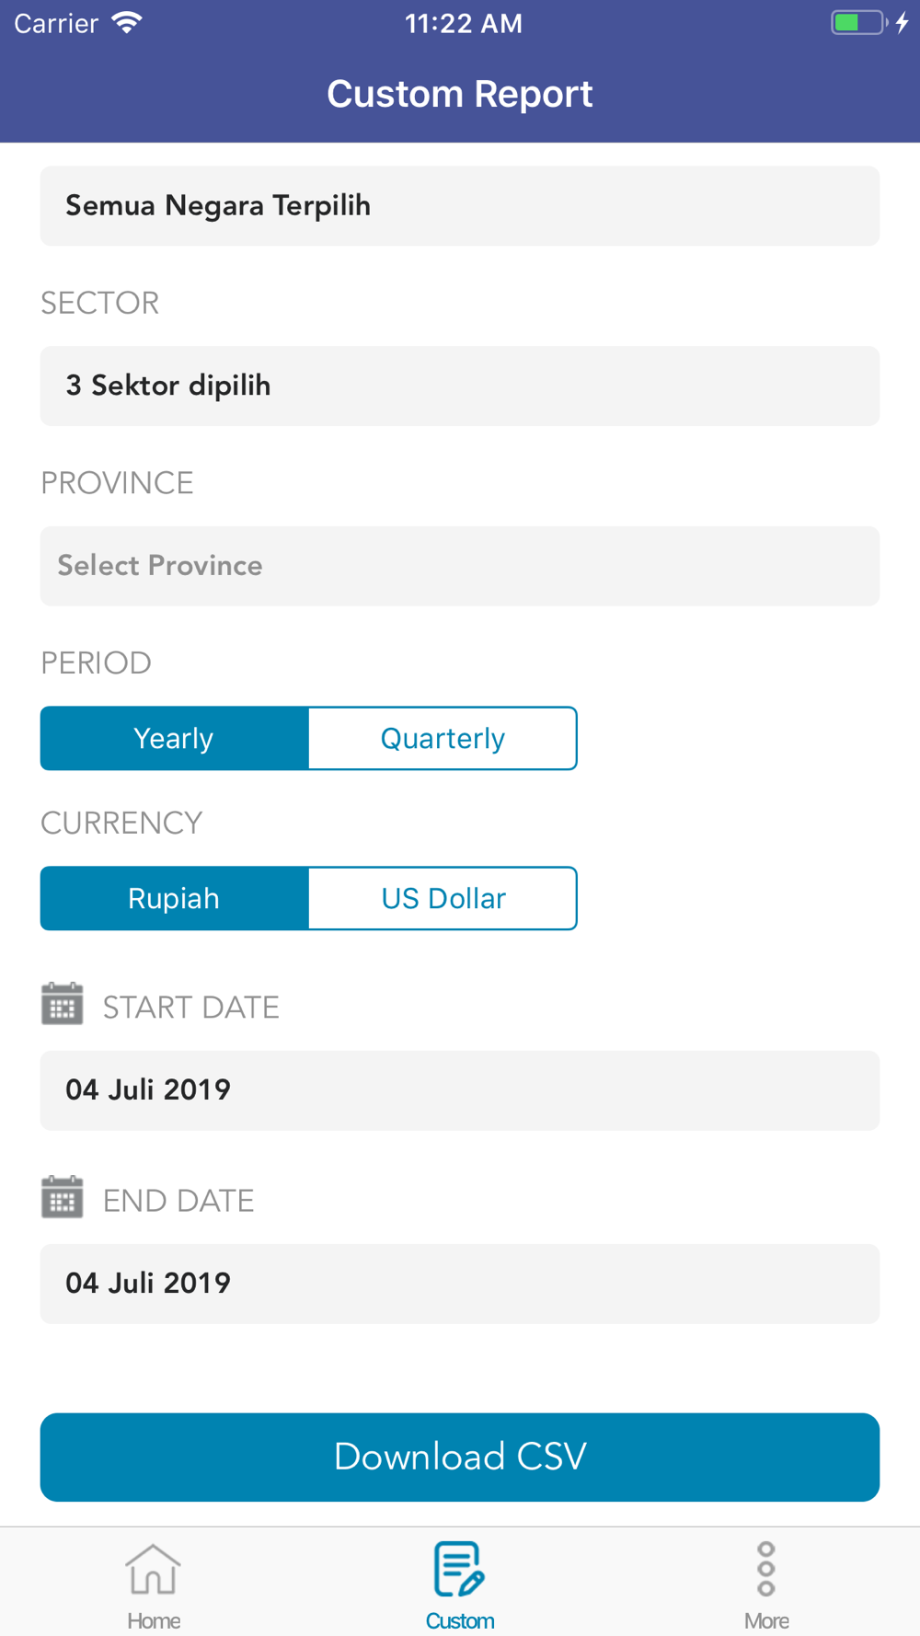Select the Yearly period option
The width and height of the screenshot is (920, 1636).
pos(174,738)
